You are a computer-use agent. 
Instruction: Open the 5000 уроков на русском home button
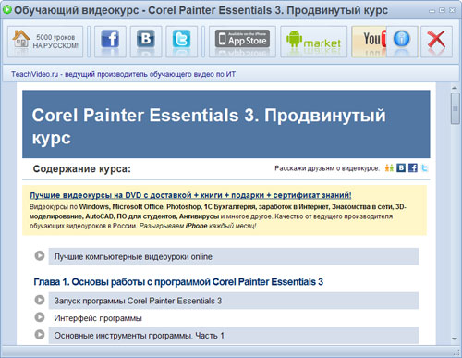point(45,42)
